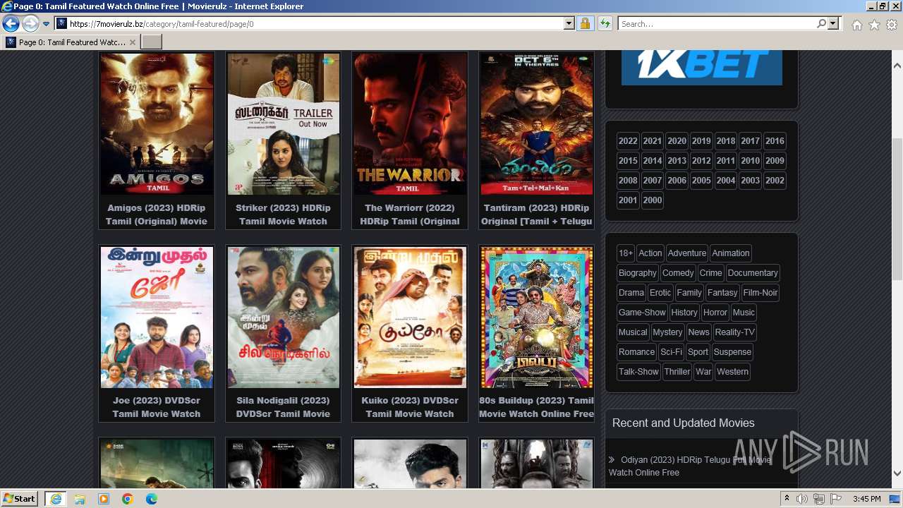Viewport: 903px width, 508px height.
Task: Select the 18+ genre tag
Action: [626, 253]
